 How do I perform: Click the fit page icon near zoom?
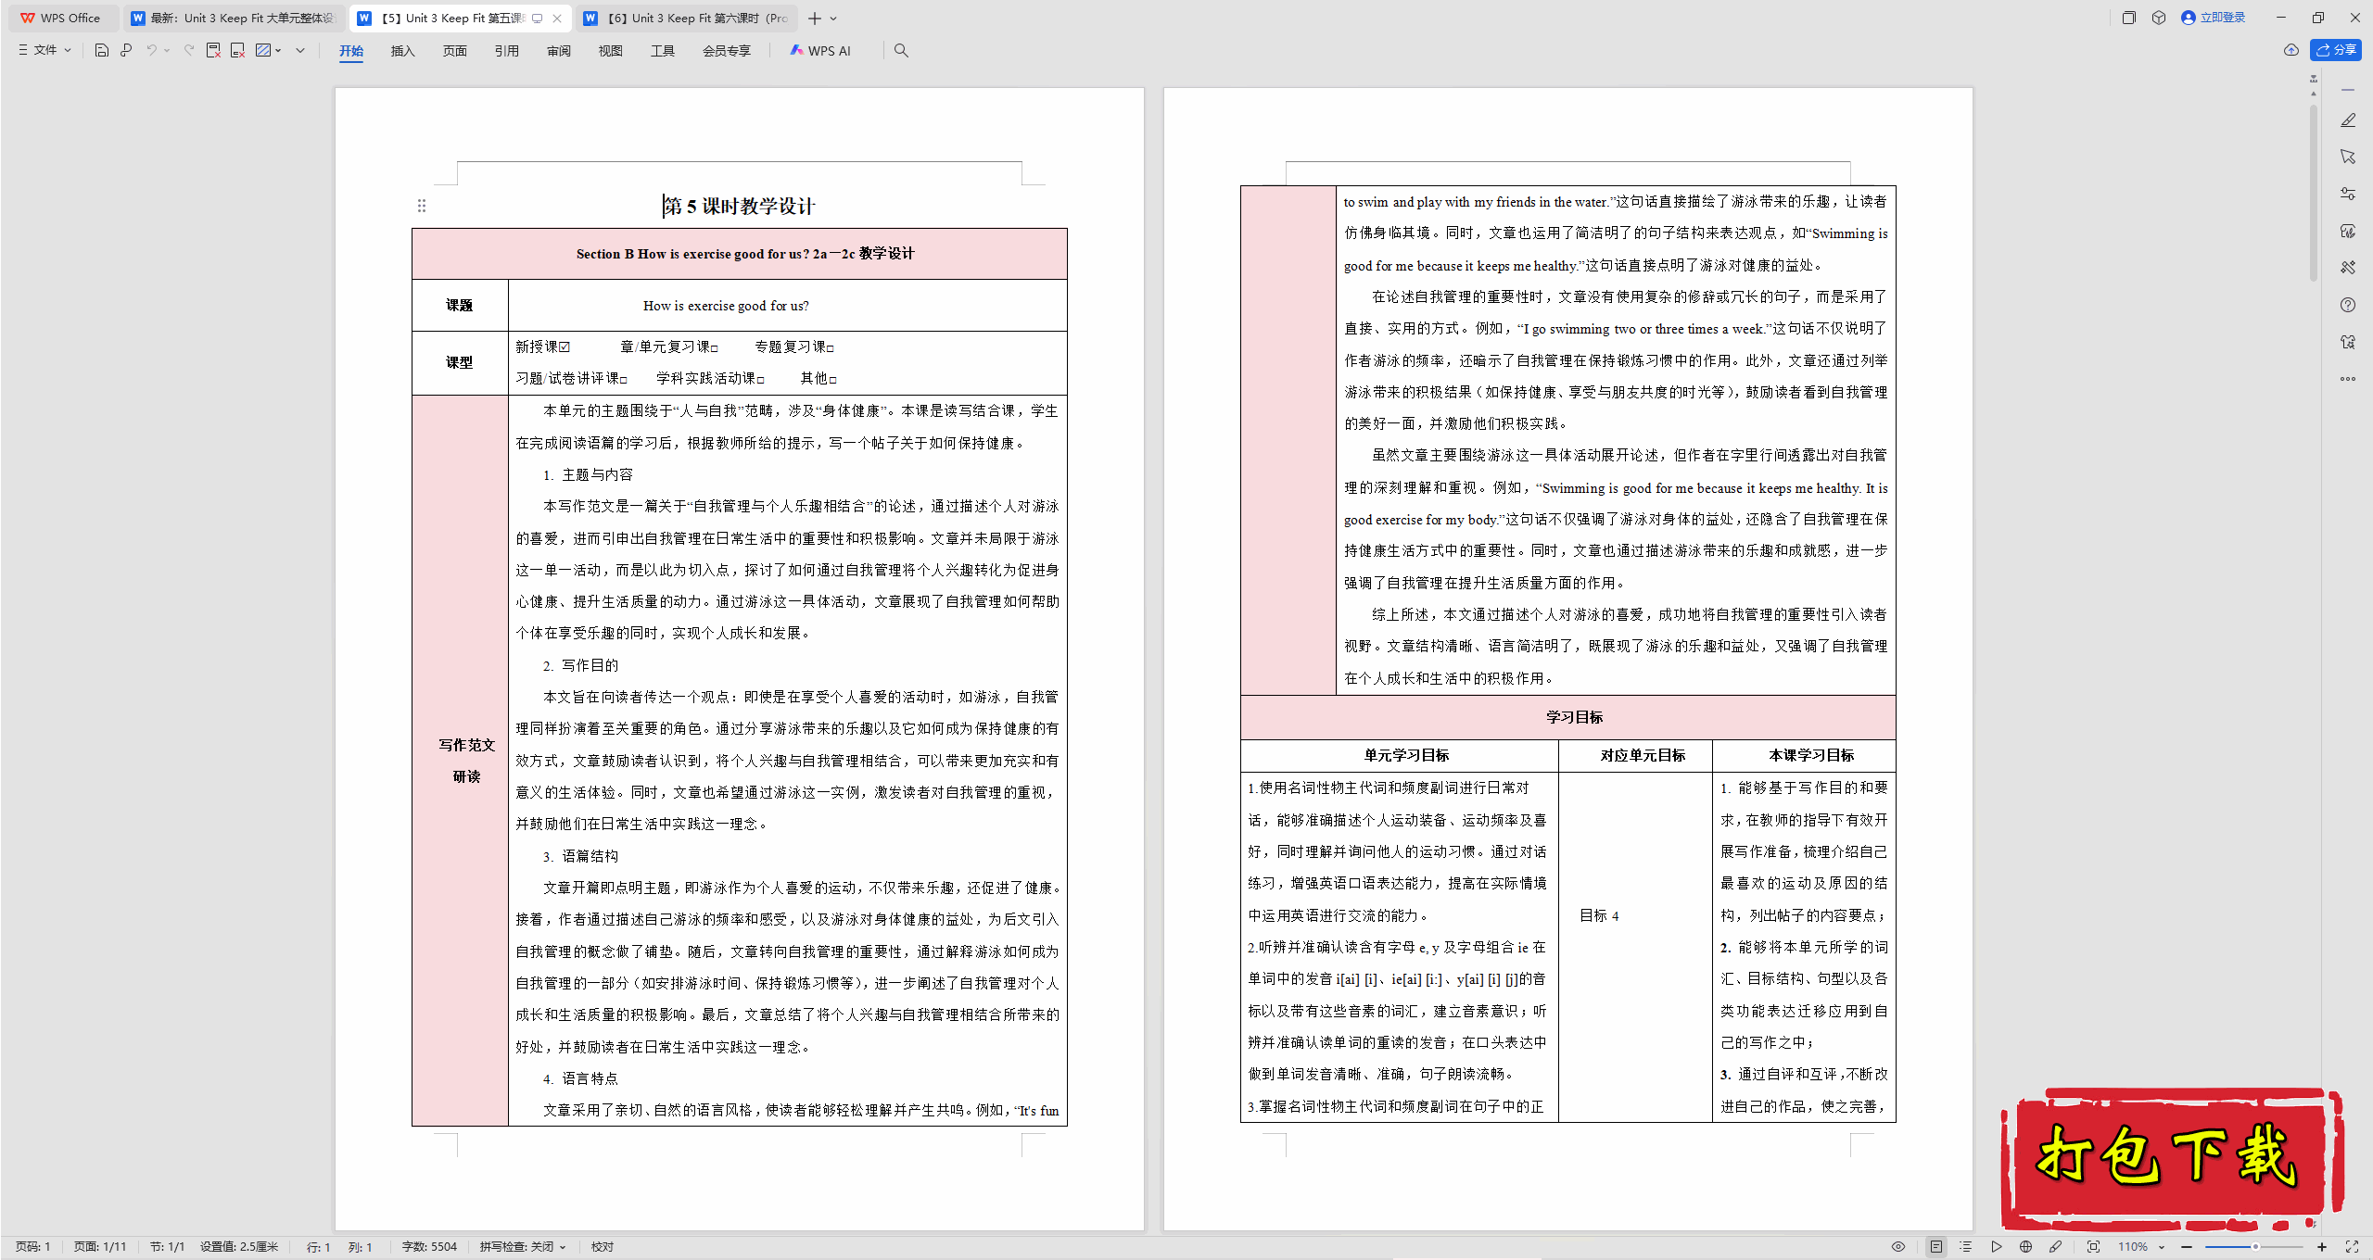click(x=2093, y=1247)
